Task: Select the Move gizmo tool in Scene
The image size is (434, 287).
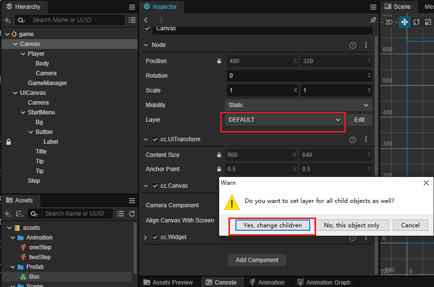Action: tap(404, 22)
